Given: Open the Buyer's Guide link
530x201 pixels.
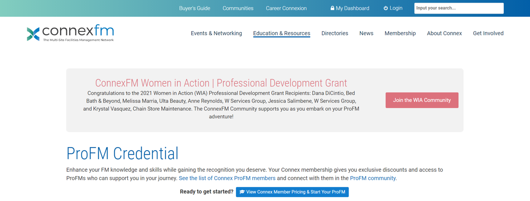Looking at the screenshot, I should coord(195,8).
